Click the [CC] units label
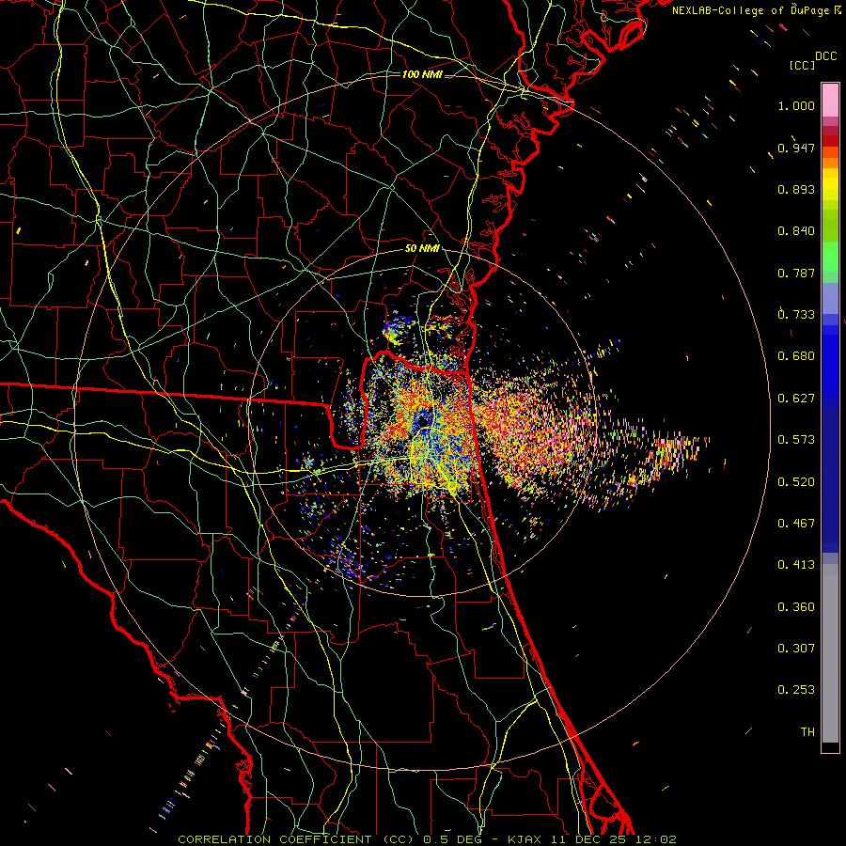This screenshot has width=846, height=846. pos(802,65)
